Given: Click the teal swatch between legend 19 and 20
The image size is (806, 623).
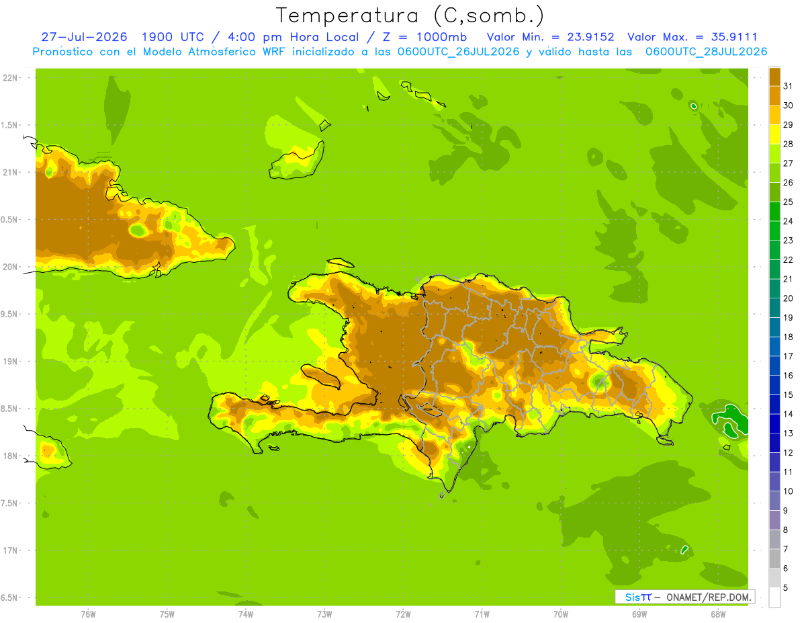Looking at the screenshot, I should (x=774, y=308).
